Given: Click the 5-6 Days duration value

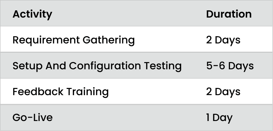Looking at the screenshot, I should tap(230, 66).
